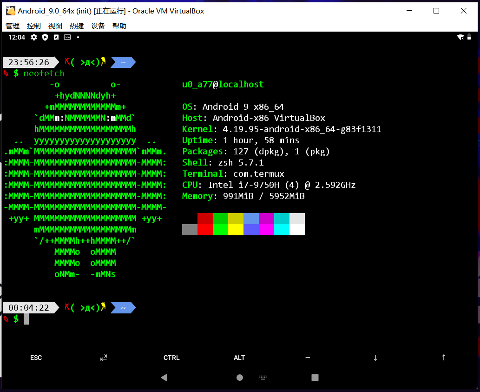Click the light blue color block
480x392 pixels.
[251, 219]
